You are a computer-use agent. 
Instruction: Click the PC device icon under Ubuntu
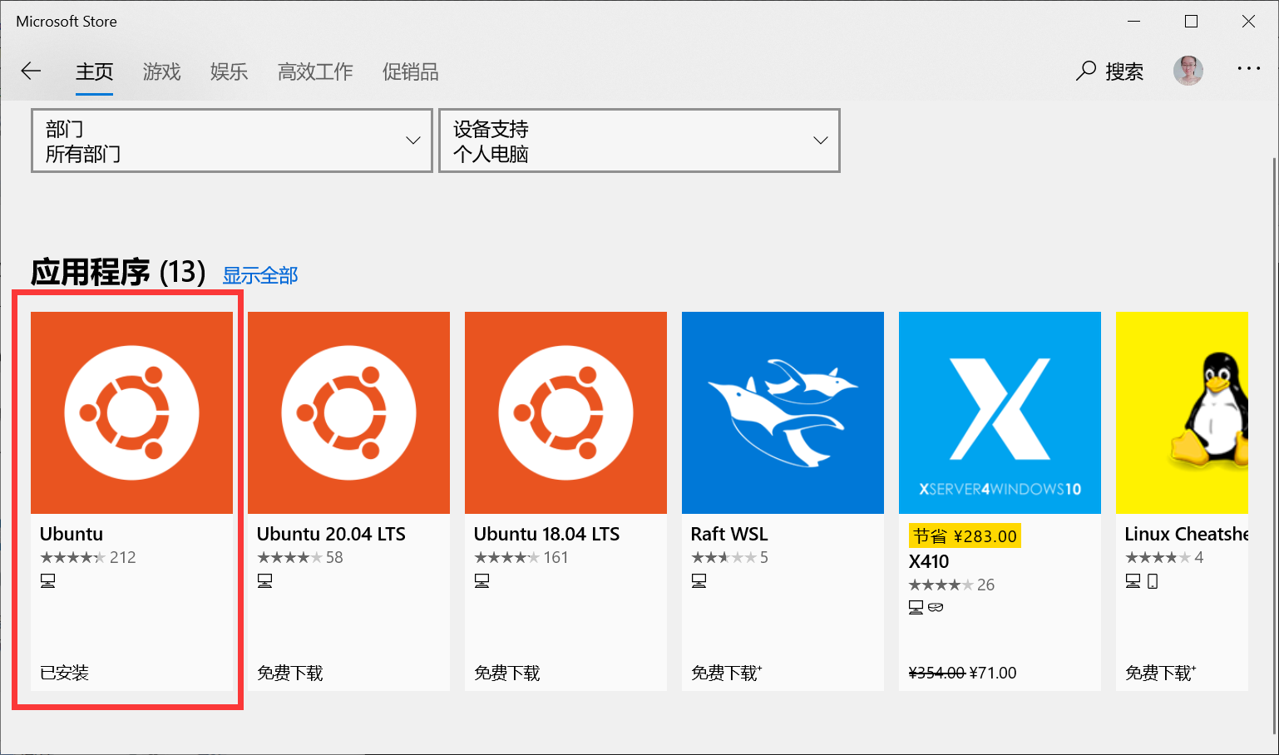pos(47,581)
